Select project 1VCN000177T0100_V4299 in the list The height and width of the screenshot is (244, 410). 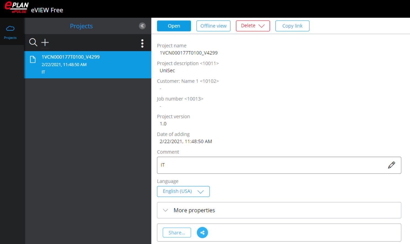[x=88, y=65]
